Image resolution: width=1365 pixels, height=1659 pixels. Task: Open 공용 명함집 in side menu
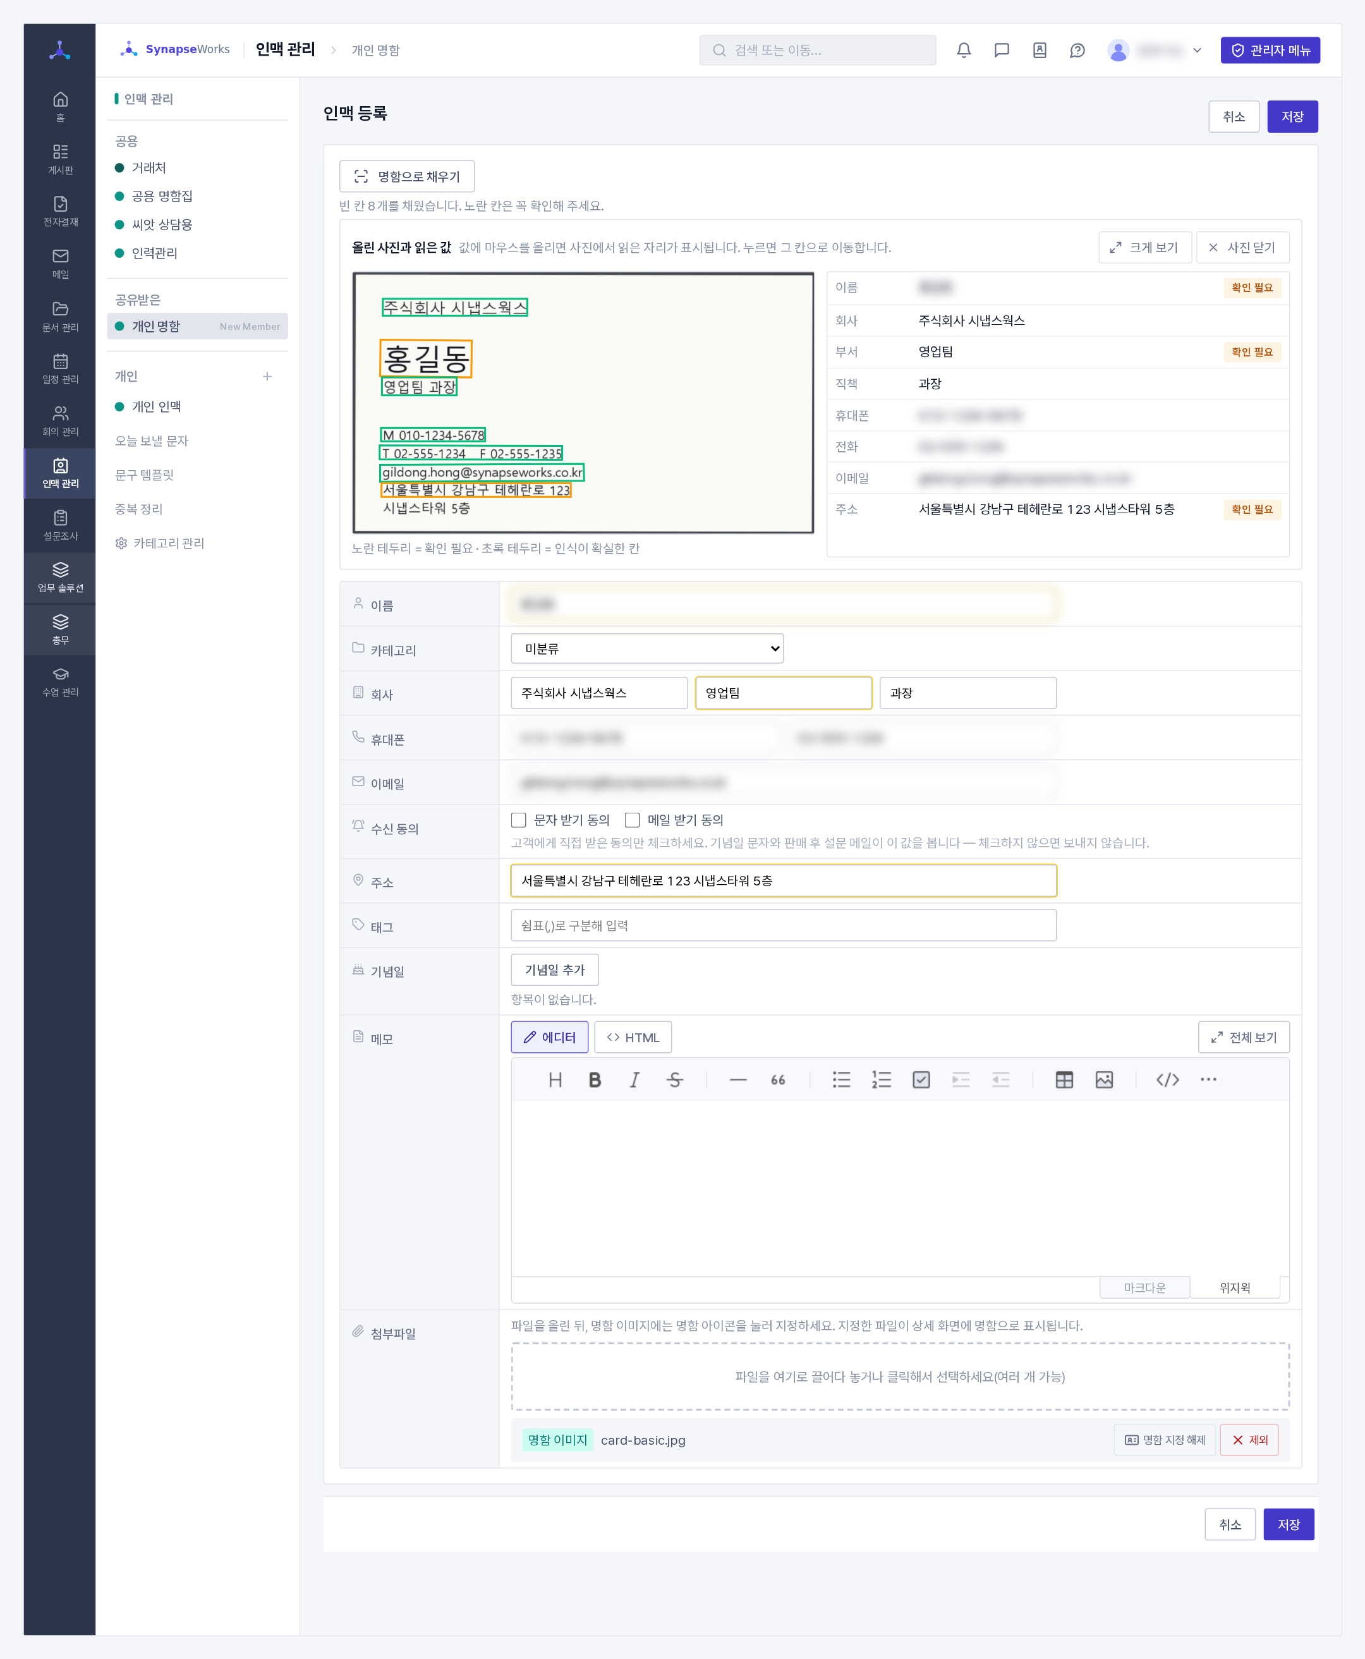click(162, 196)
